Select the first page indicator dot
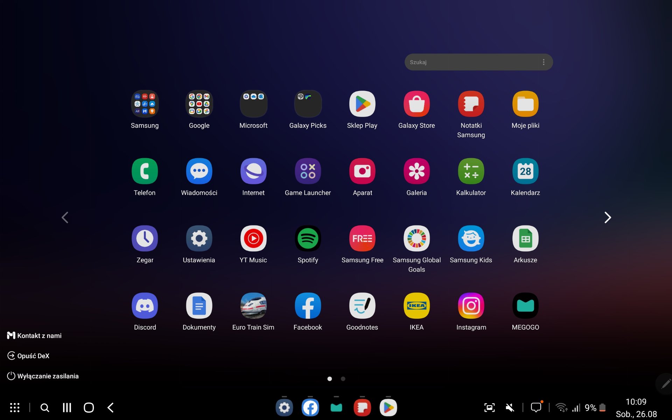This screenshot has width=672, height=420. (329, 379)
